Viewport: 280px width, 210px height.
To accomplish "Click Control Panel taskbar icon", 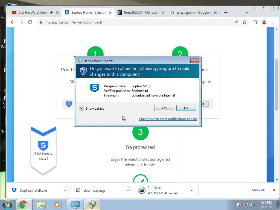I will [x=75, y=205].
